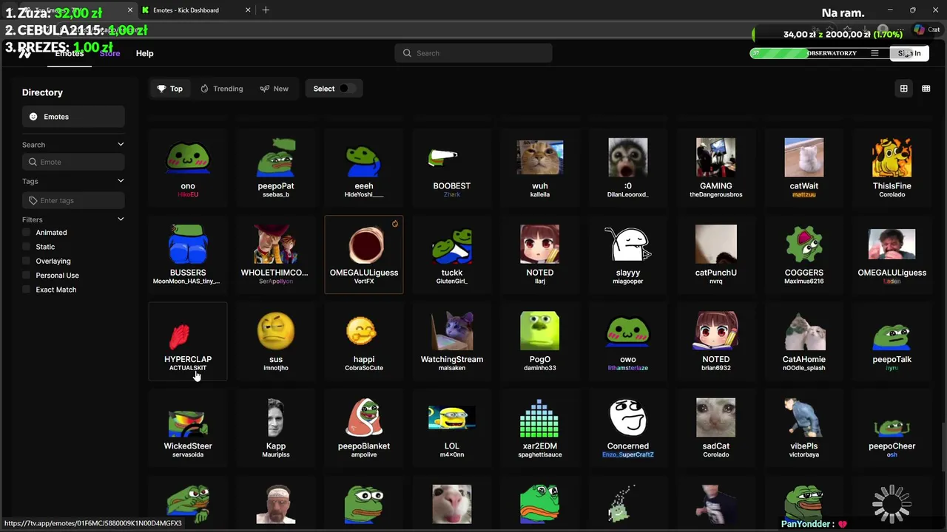Open the peepoTalk emote

click(892, 341)
